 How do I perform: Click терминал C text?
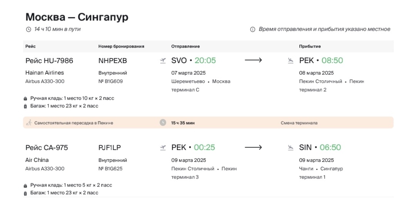[x=185, y=90]
